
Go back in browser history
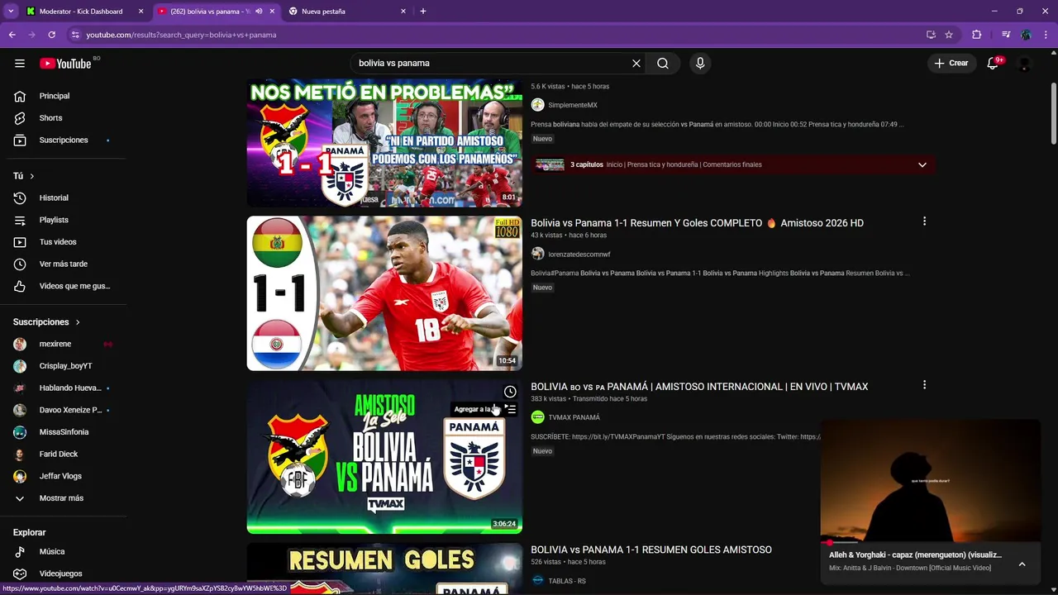pyautogui.click(x=12, y=35)
